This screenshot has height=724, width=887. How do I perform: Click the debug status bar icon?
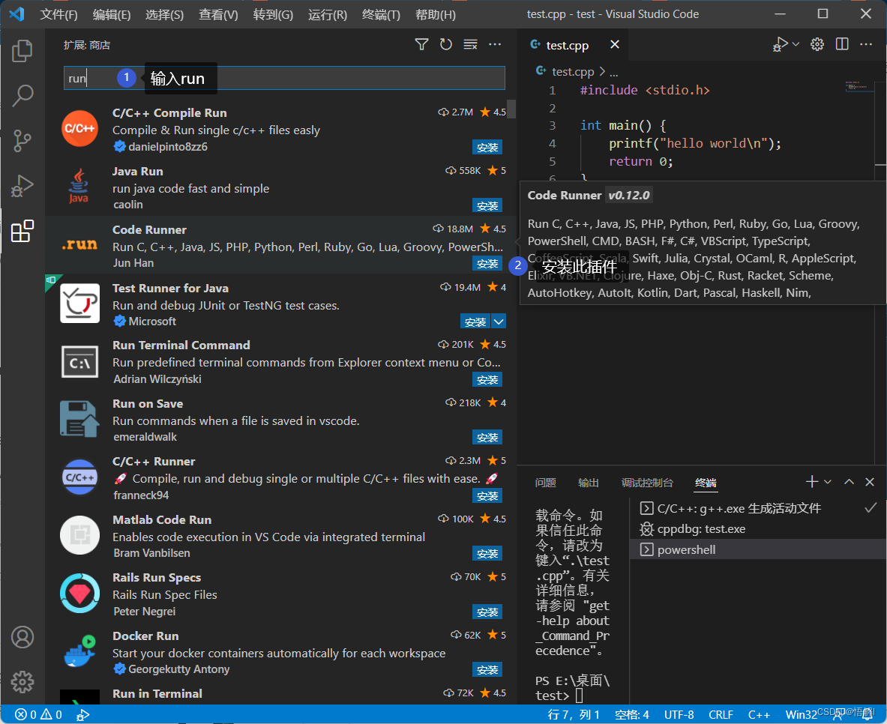coord(82,714)
